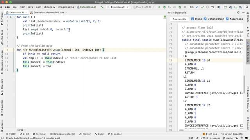The height and width of the screenshot is (140, 250).
Task: Open the Logcat tool tab
Action: coord(114,134)
